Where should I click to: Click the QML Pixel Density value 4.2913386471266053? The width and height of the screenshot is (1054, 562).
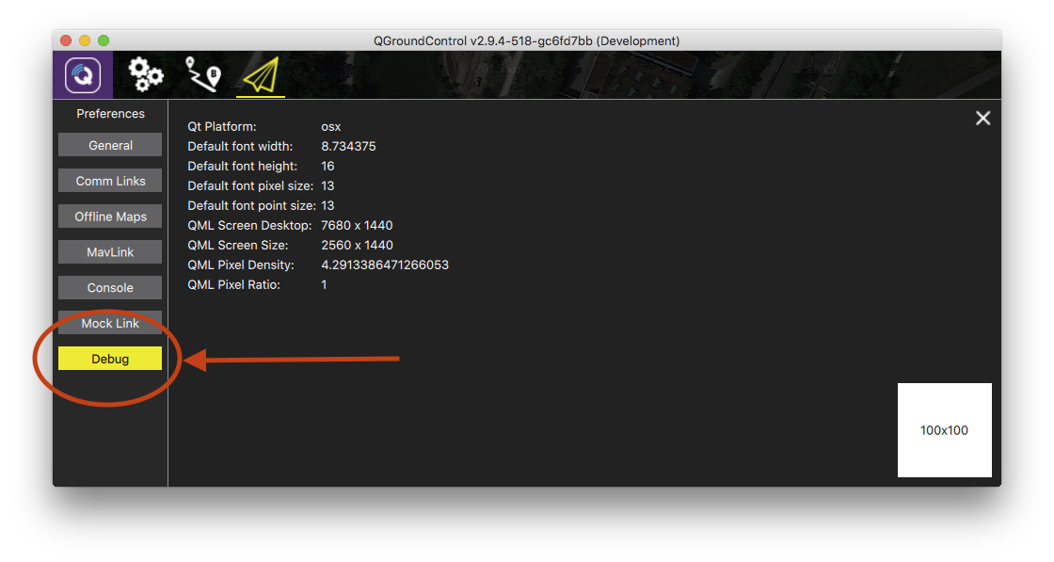coord(385,265)
